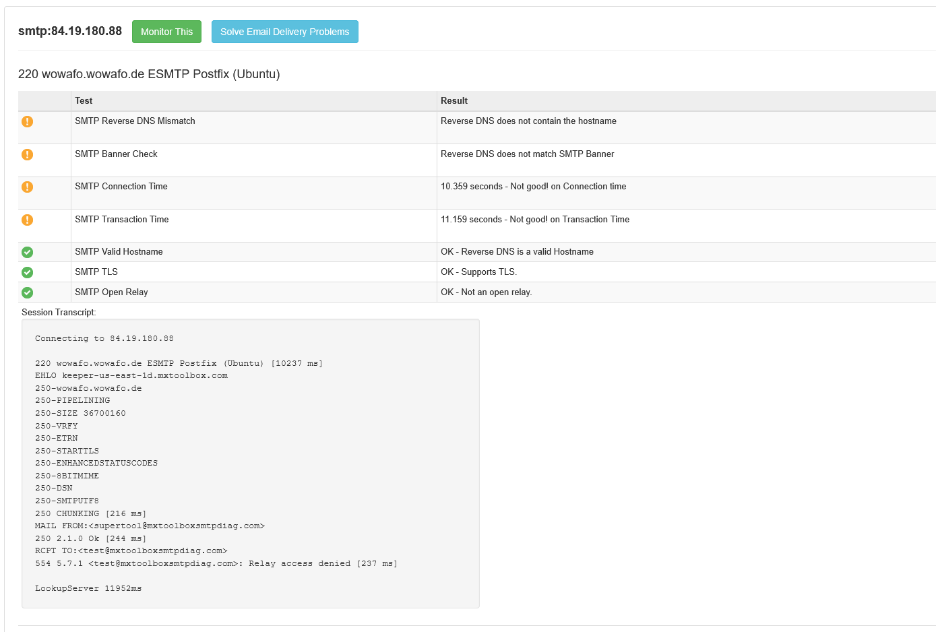Click green check icon for SMTP Valid Hostname
The width and height of the screenshot is (936, 632).
click(x=27, y=252)
